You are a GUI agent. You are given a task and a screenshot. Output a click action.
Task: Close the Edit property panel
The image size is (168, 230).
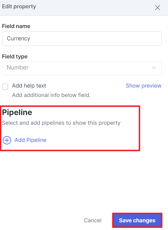click(157, 8)
